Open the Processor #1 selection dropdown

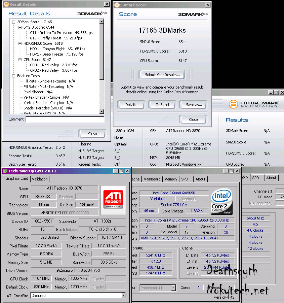[173, 288]
